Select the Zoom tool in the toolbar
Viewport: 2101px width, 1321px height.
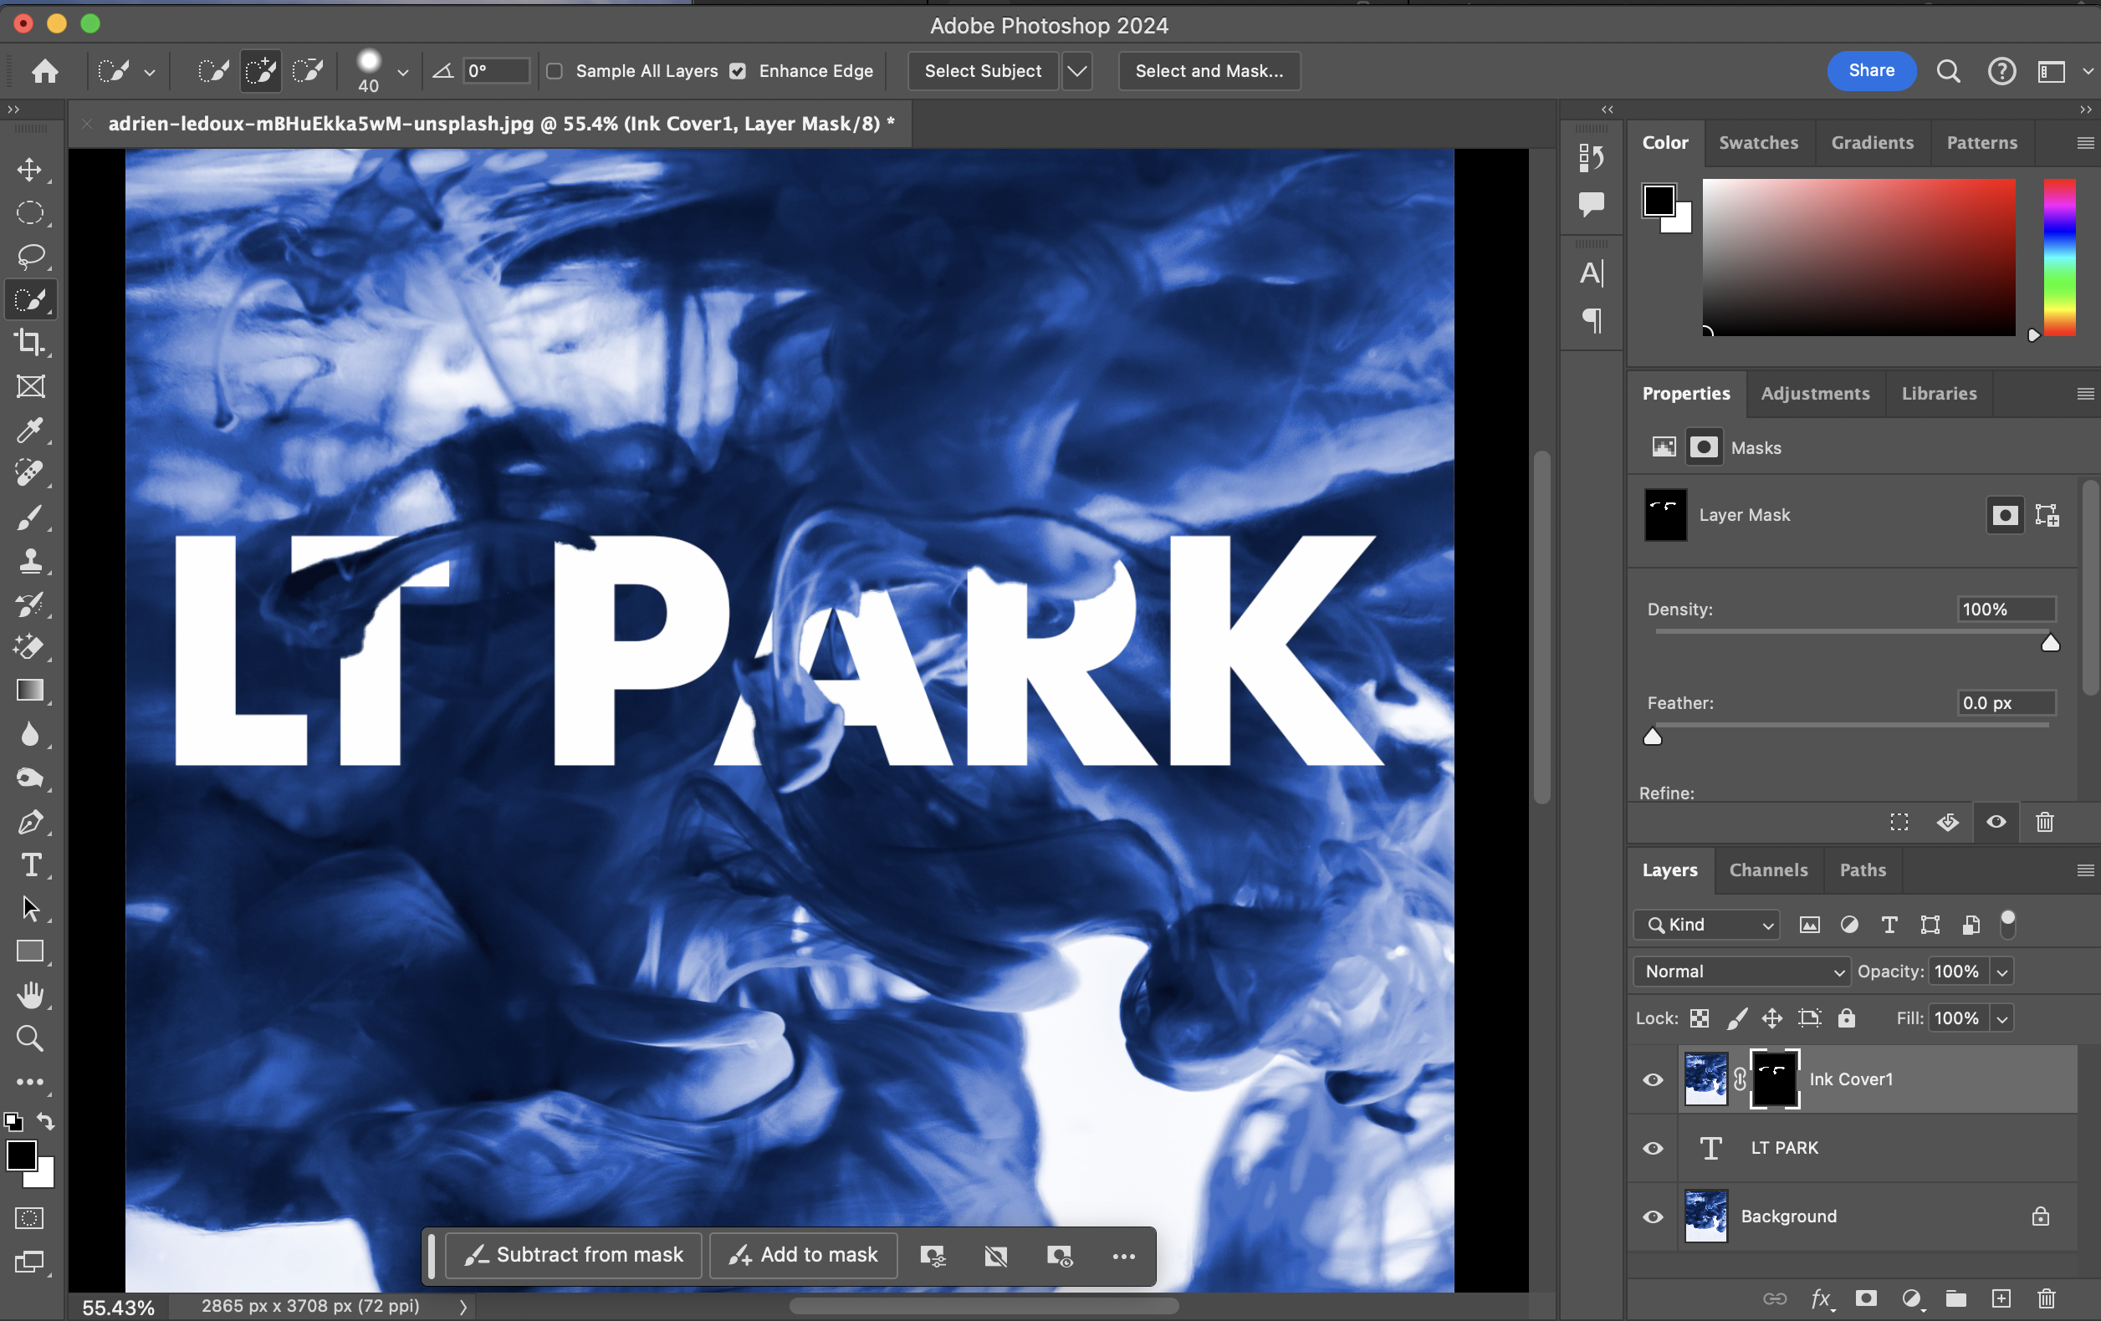click(x=29, y=1038)
